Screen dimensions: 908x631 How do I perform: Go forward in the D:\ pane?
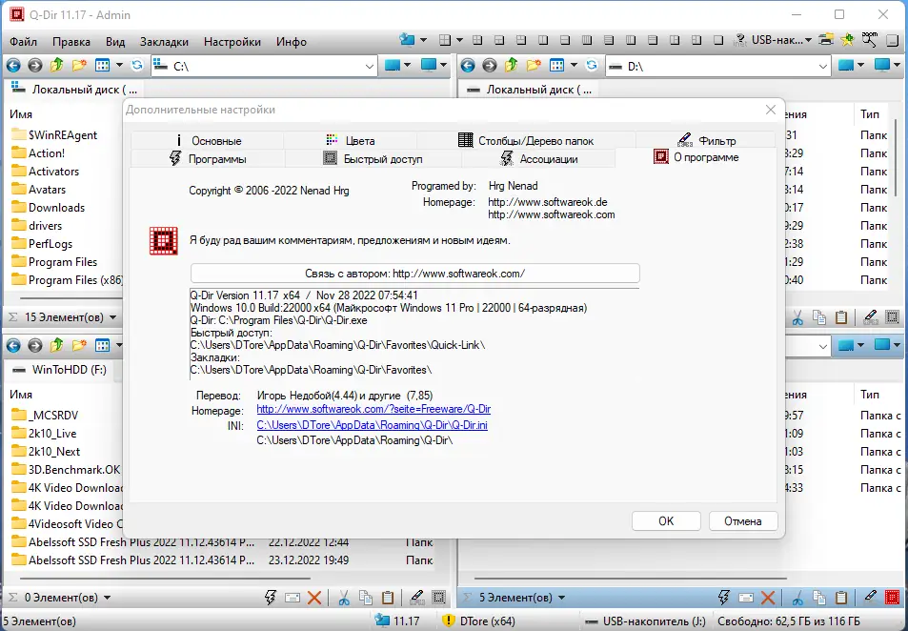[x=490, y=66]
